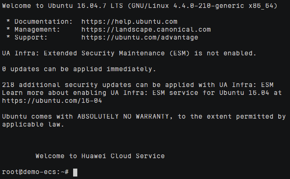Click the terminal cursor block at the prompt

75,172
